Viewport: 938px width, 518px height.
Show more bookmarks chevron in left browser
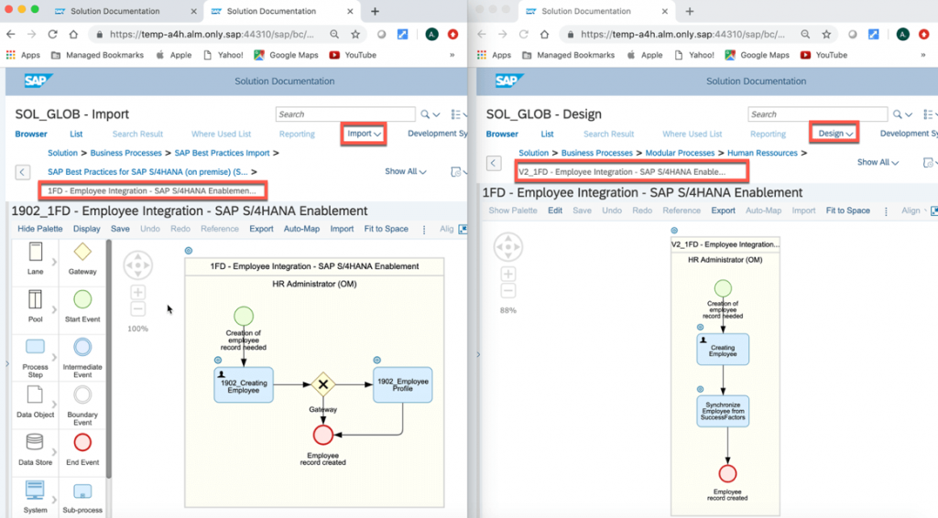(x=453, y=55)
